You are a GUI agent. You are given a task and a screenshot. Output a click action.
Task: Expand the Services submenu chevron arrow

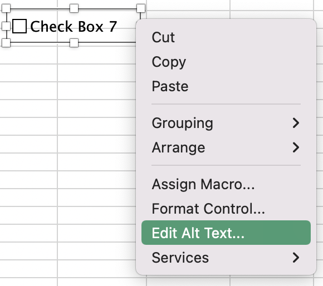coord(296,258)
